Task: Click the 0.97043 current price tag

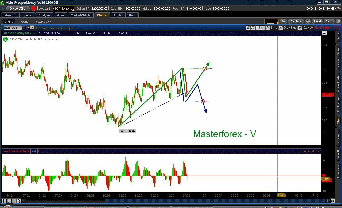Action: tap(328, 94)
